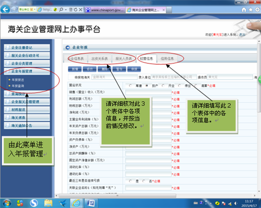The image size is (261, 208).
Task: Switch to the 出资关系表 tab
Action: (100, 59)
